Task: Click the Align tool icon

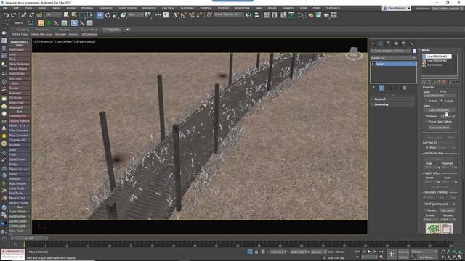Action: (256, 15)
